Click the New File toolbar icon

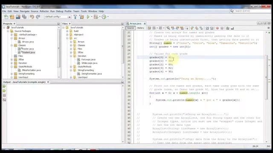[6, 17]
